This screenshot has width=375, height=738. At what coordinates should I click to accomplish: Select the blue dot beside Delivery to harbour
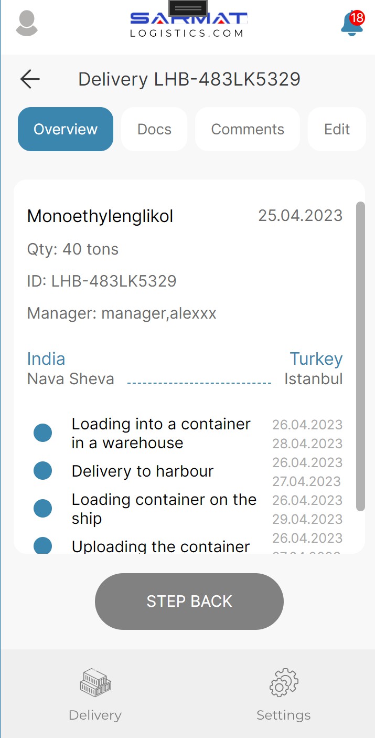coord(42,471)
